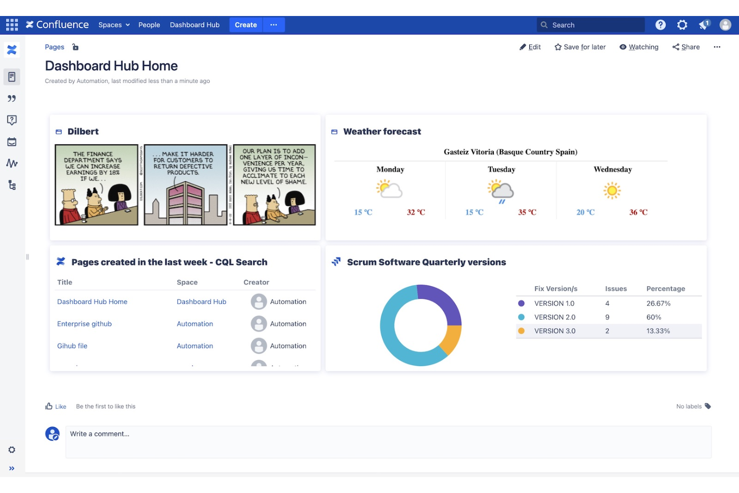
Task: Click the orange VERSION 3.0 color dot
Action: [521, 331]
